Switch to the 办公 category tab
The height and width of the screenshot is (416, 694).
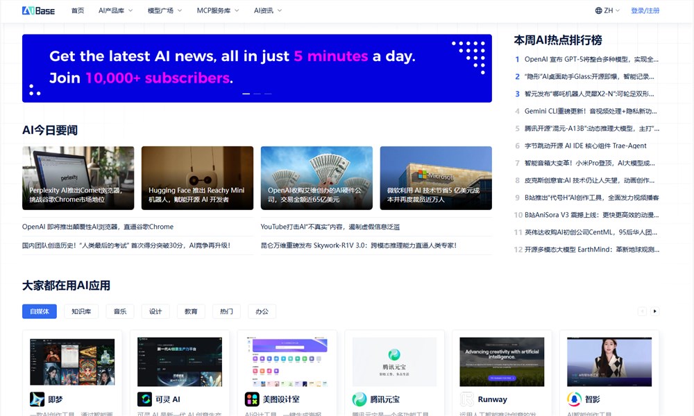coord(262,311)
